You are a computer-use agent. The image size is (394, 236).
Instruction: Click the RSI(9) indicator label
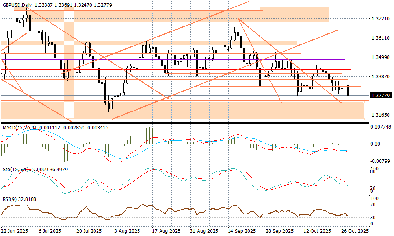tap(10, 199)
